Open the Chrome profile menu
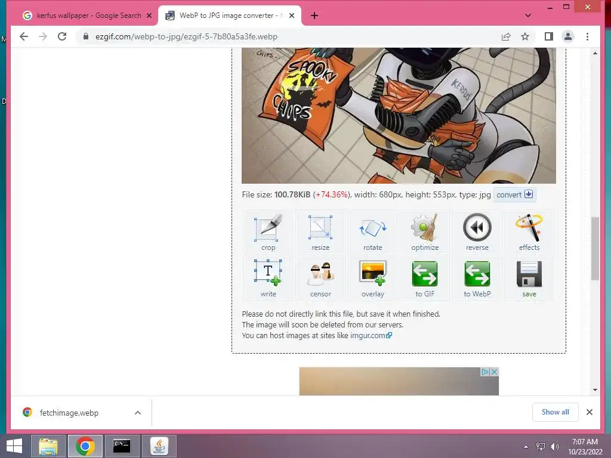611x458 pixels. pyautogui.click(x=568, y=36)
